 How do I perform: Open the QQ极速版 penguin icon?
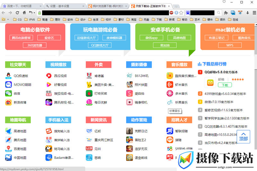(x=8, y=76)
